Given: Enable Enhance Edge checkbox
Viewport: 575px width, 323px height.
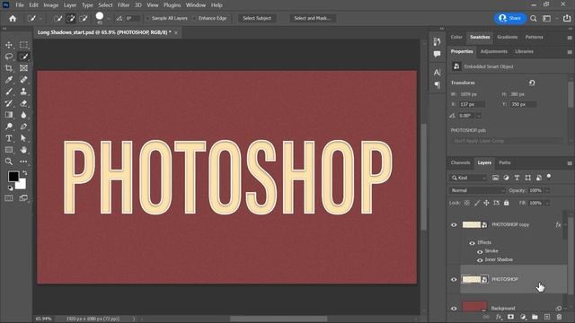Looking at the screenshot, I should tap(195, 18).
